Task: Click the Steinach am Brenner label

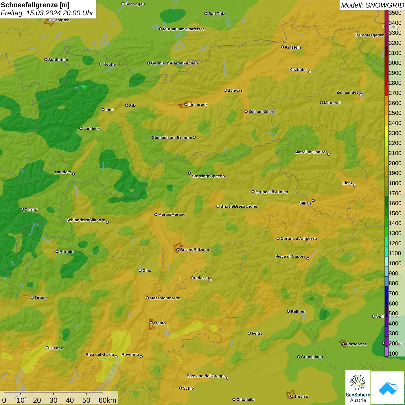Action: point(172,137)
